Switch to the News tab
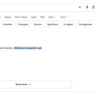The image size is (95, 95). pos(34,17)
